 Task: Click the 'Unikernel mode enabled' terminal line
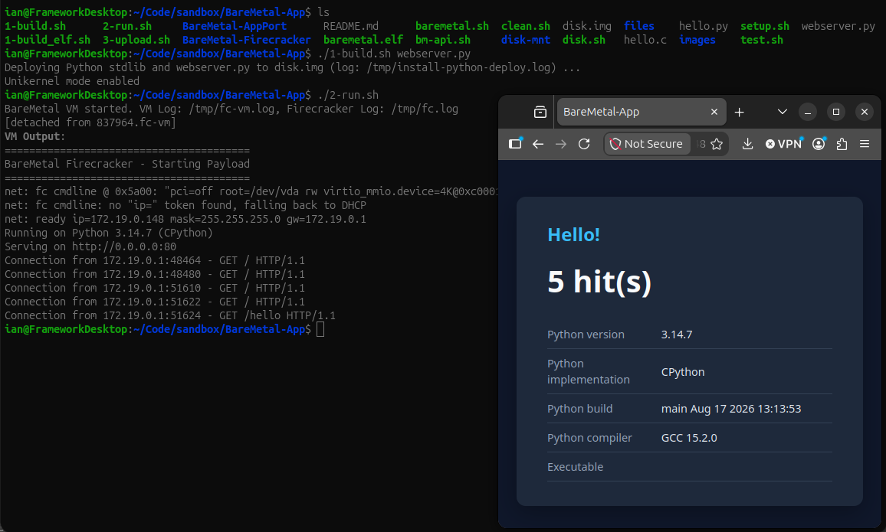coord(72,81)
